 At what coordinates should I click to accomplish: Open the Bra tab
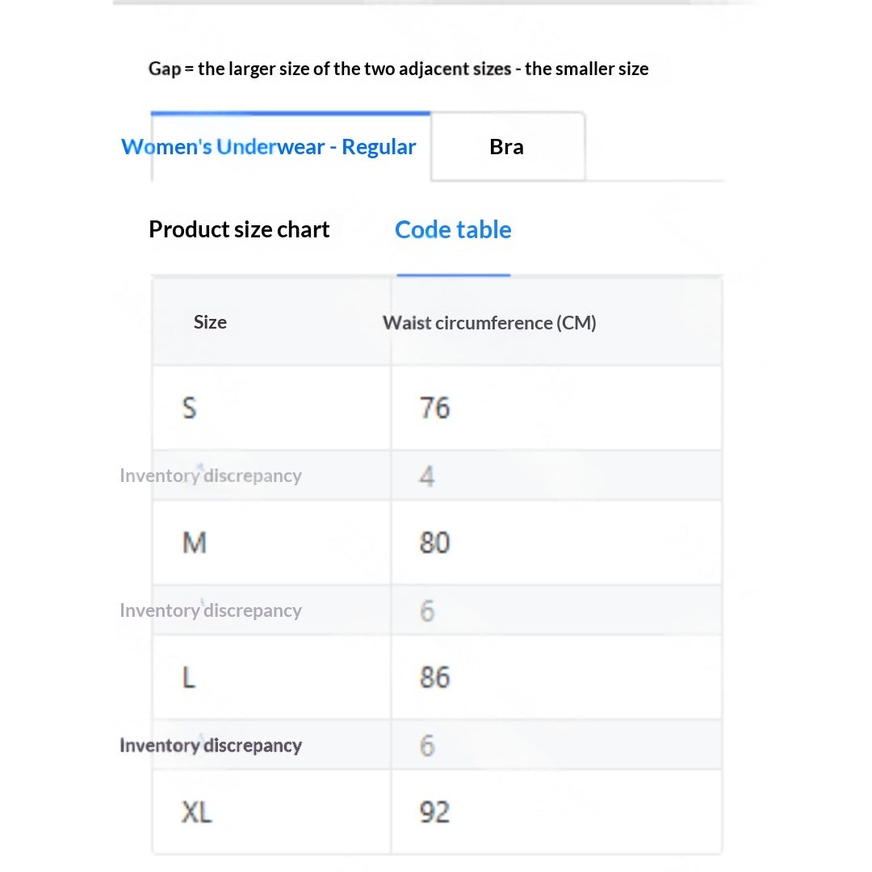(507, 147)
